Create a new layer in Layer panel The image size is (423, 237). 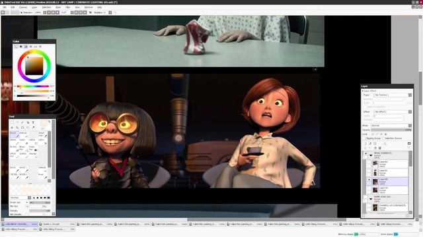[x=365, y=144]
